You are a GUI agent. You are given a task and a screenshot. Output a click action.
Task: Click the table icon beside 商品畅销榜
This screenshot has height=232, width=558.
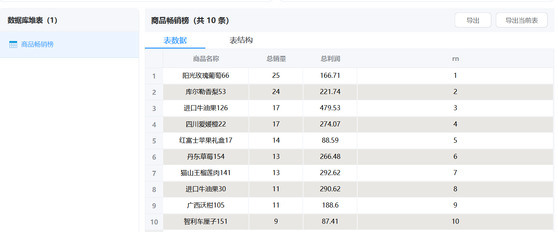(13, 45)
